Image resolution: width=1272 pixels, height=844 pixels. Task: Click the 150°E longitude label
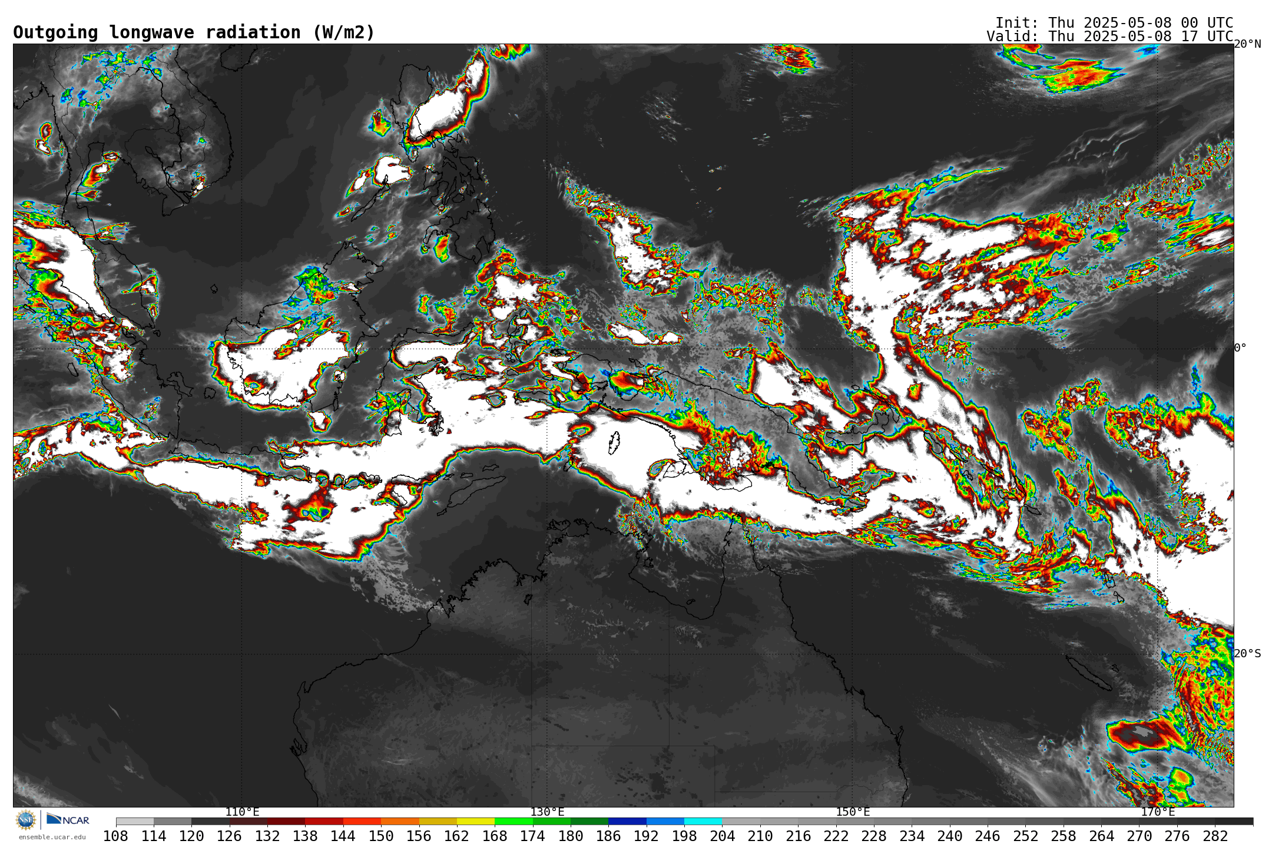(x=853, y=812)
